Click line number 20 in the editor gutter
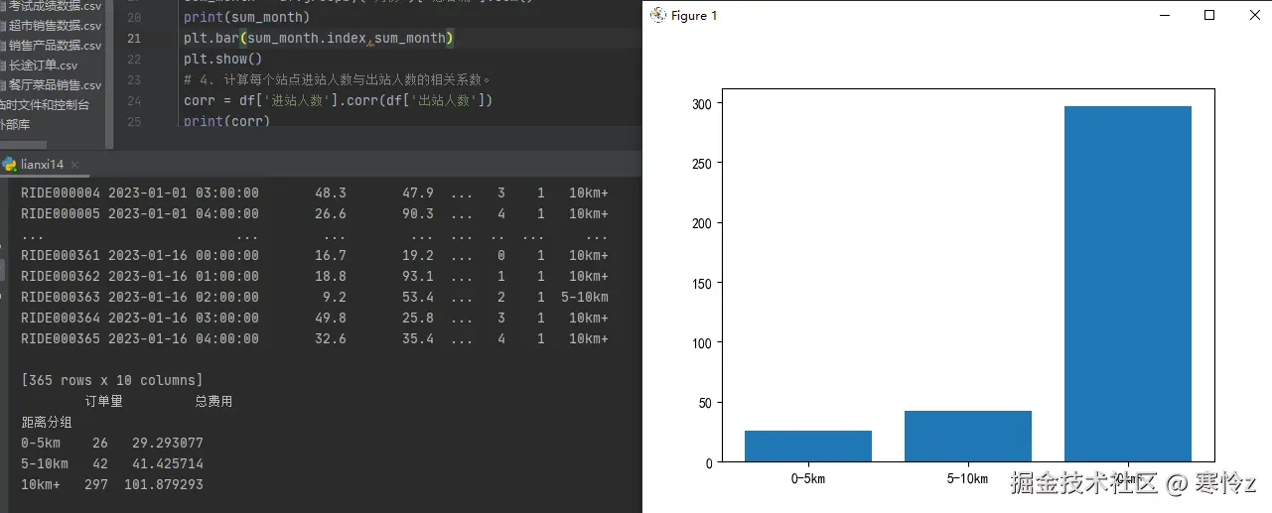 click(x=134, y=18)
